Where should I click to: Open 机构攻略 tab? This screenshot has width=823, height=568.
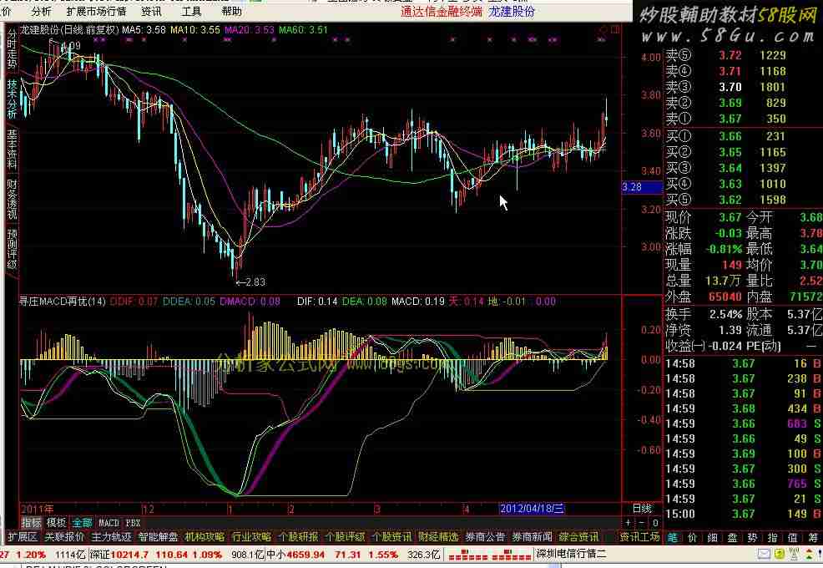(x=204, y=537)
